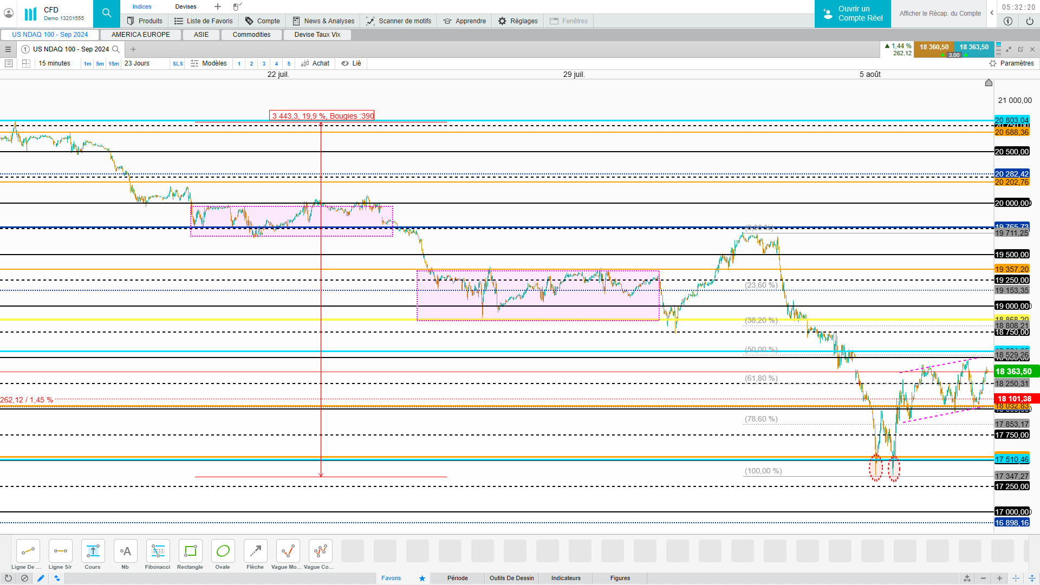Select the Rectangle drawing tool

[190, 551]
